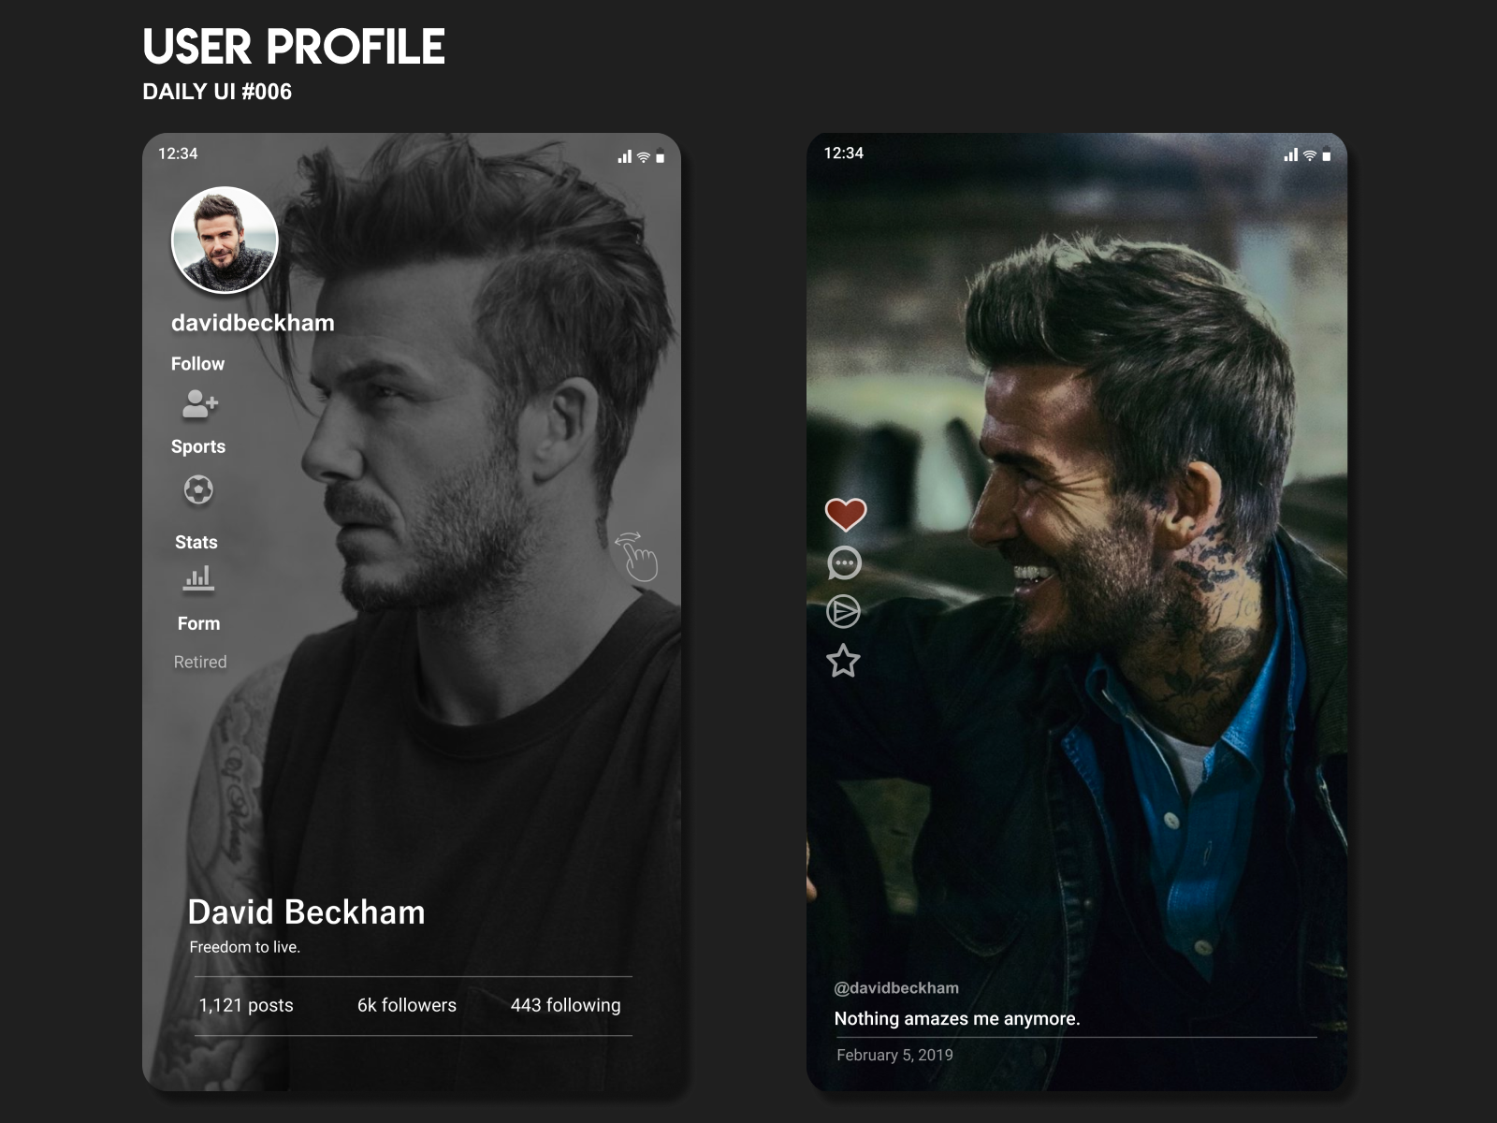The height and width of the screenshot is (1123, 1497).
Task: Select the Form label
Action: click(199, 624)
